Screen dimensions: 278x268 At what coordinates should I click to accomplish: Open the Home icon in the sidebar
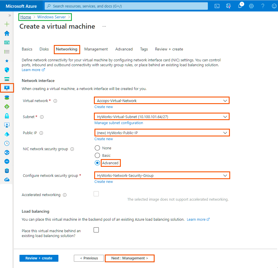pyautogui.click(x=7, y=33)
